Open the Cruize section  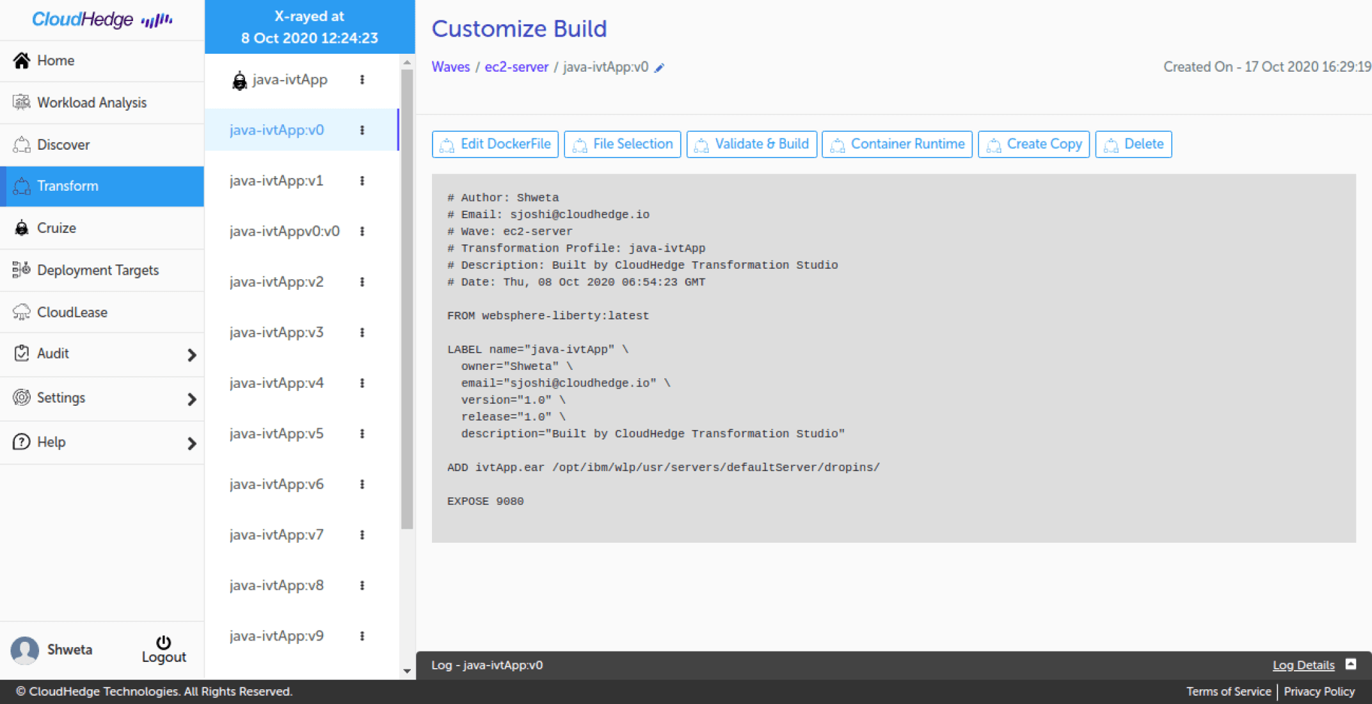[56, 228]
